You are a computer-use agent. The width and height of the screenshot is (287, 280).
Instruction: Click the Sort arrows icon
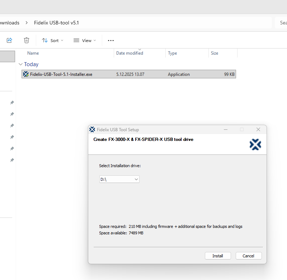(44, 40)
